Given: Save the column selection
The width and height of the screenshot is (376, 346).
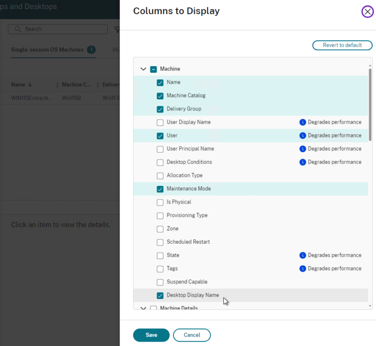Looking at the screenshot, I should (x=151, y=335).
